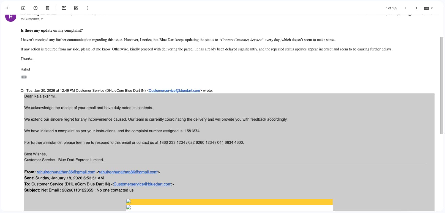445x213 pixels.
Task: Go to the older conversation
Action: click(x=416, y=8)
